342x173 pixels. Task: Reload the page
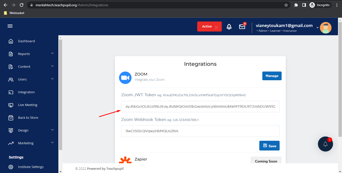pyautogui.click(x=22, y=5)
